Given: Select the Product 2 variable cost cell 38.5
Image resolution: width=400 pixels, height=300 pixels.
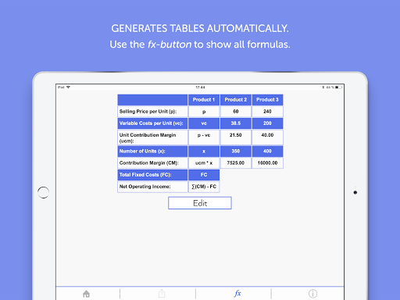Looking at the screenshot, I should 236,123.
